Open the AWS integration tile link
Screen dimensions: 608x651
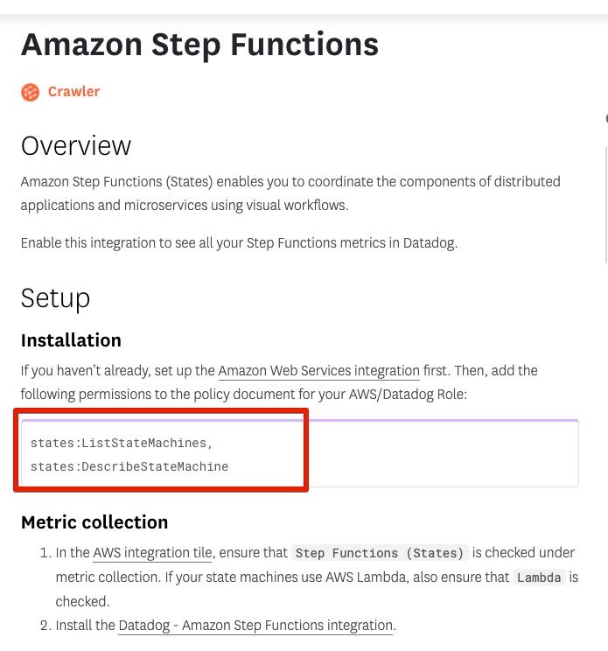[x=152, y=553]
